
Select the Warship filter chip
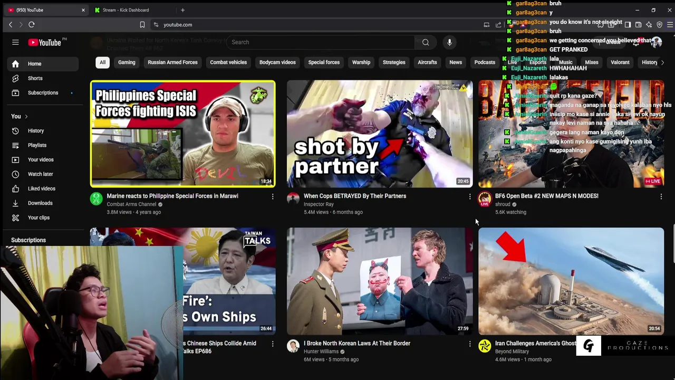[x=361, y=62]
